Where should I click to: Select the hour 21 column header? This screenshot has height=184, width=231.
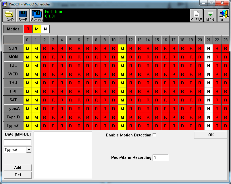click(209, 40)
